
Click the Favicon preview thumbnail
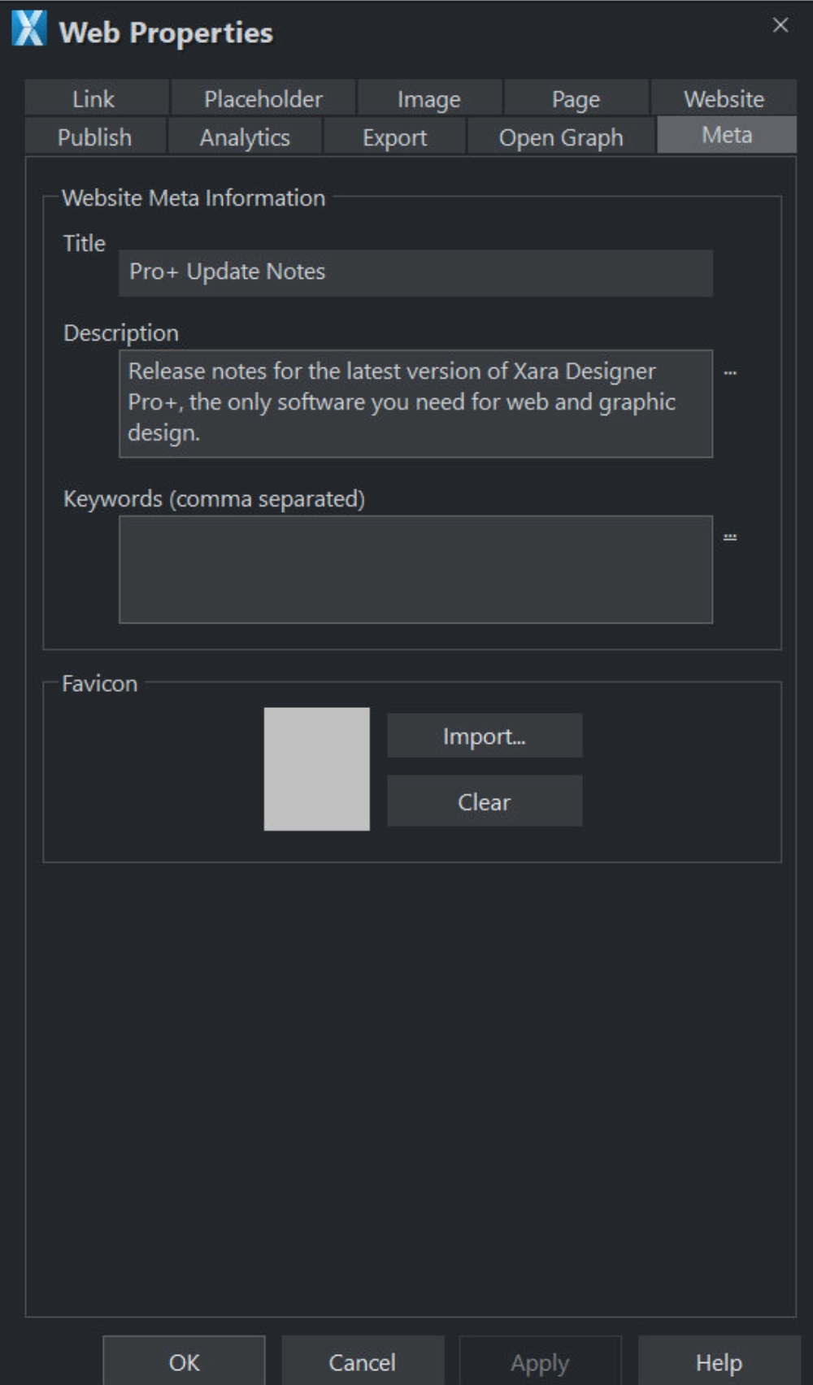pyautogui.click(x=316, y=768)
